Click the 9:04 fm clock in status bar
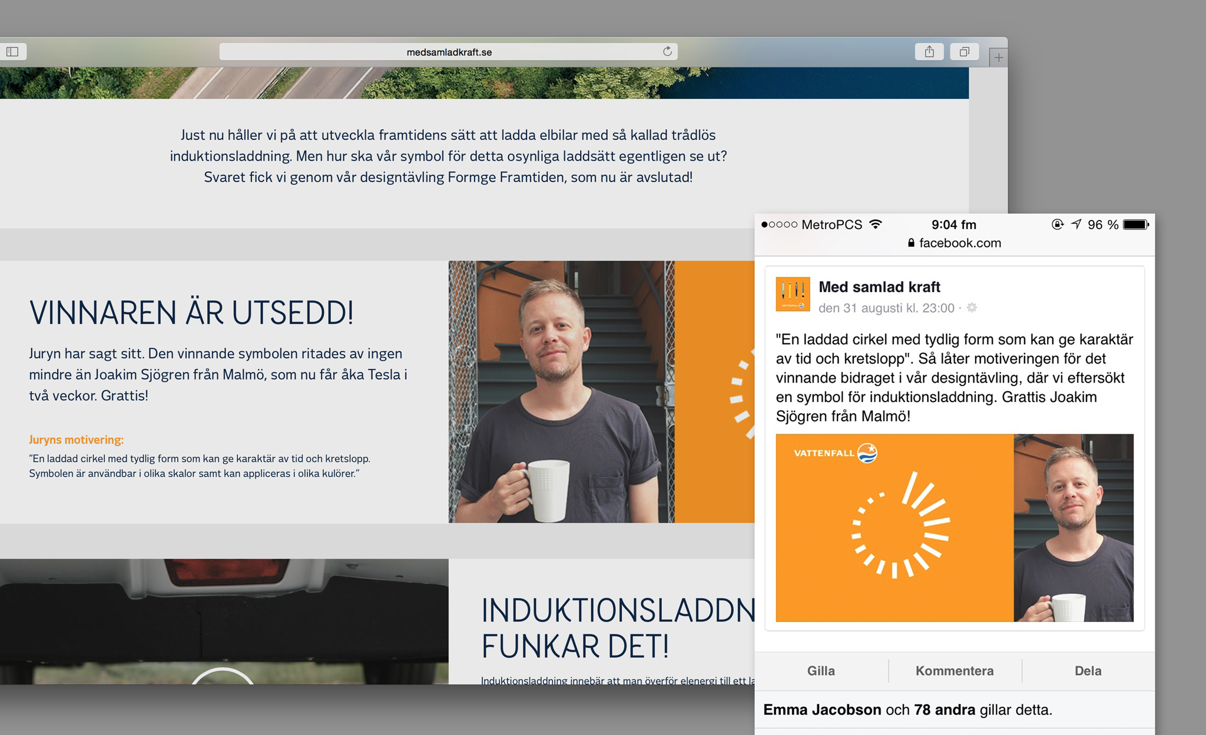1206x735 pixels. click(x=954, y=224)
